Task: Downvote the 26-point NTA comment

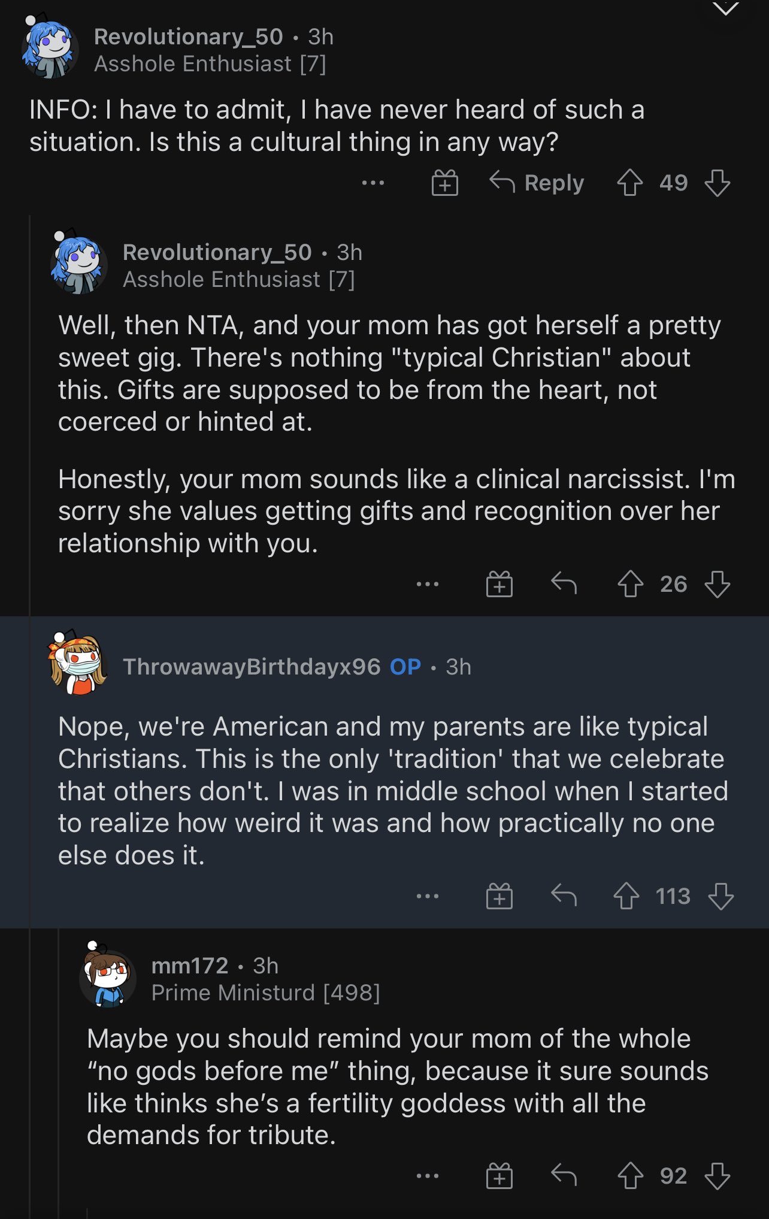Action: (x=717, y=584)
